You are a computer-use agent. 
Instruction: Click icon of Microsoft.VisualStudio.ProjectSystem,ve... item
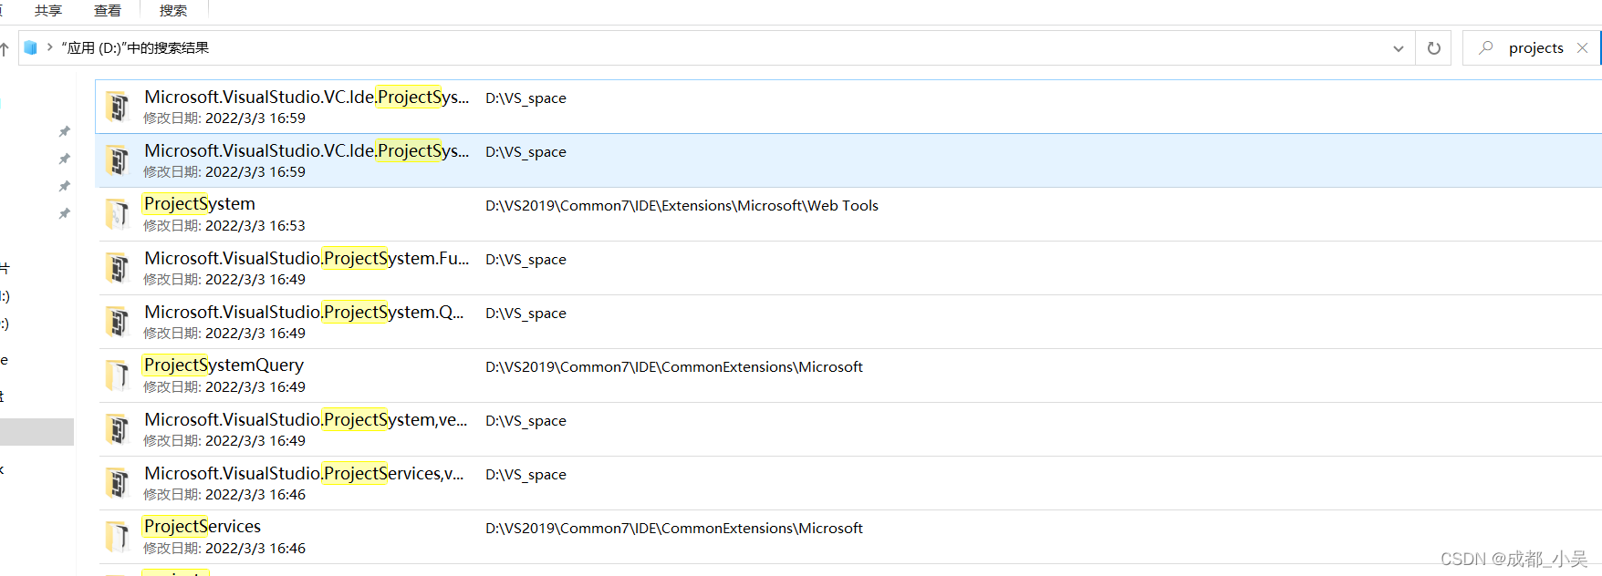[117, 429]
